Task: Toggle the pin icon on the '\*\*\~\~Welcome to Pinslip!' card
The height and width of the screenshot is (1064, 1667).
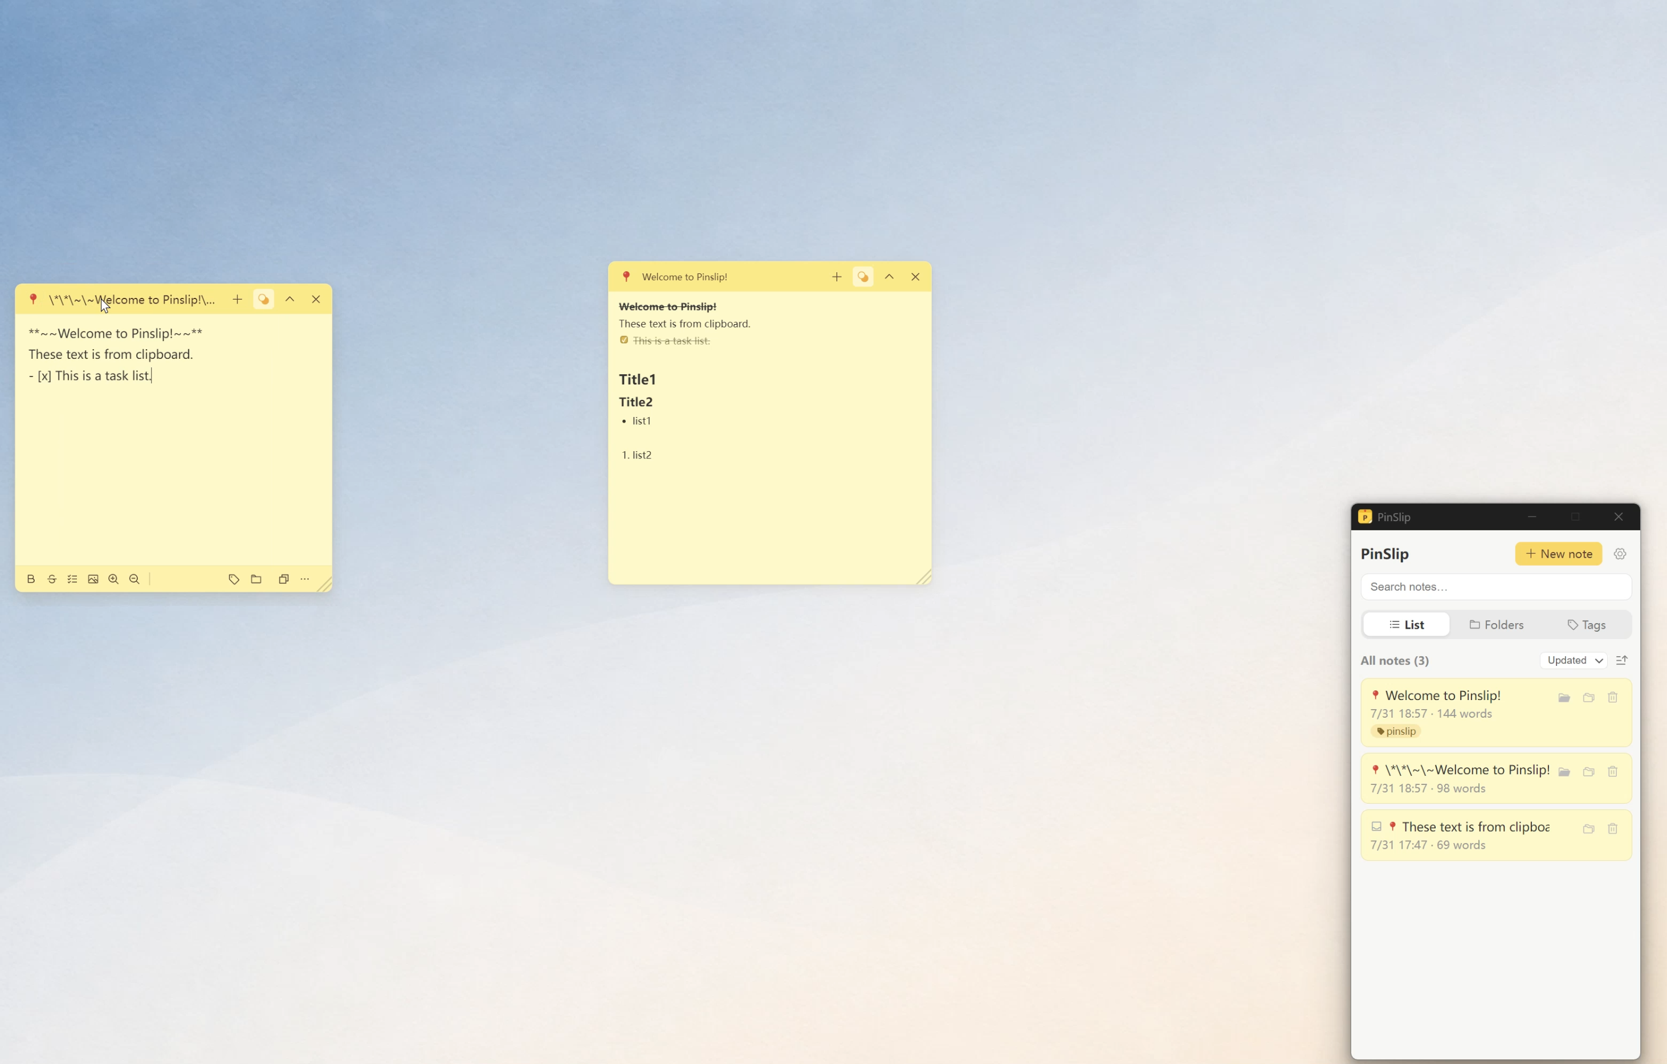Action: [x=1376, y=770]
